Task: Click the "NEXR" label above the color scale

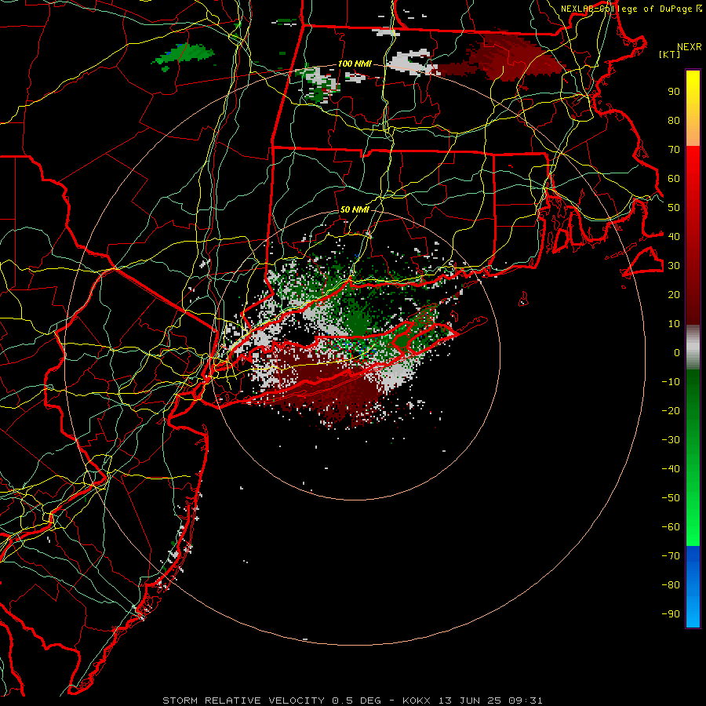Action: 690,47
